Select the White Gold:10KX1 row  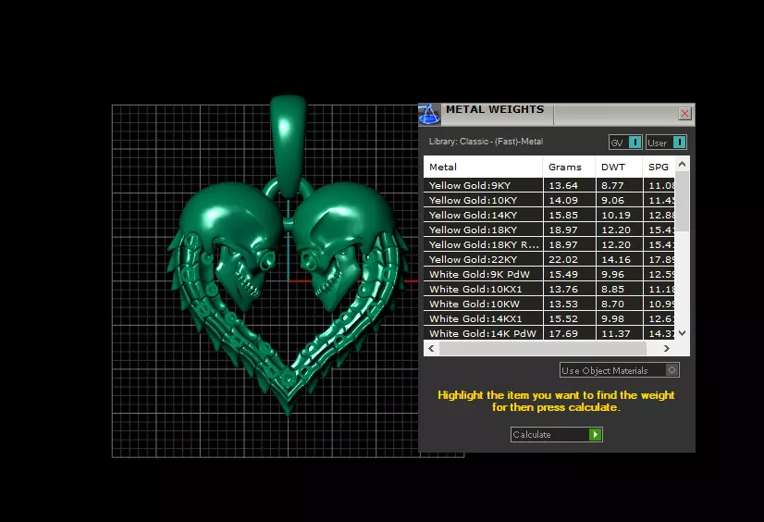549,289
